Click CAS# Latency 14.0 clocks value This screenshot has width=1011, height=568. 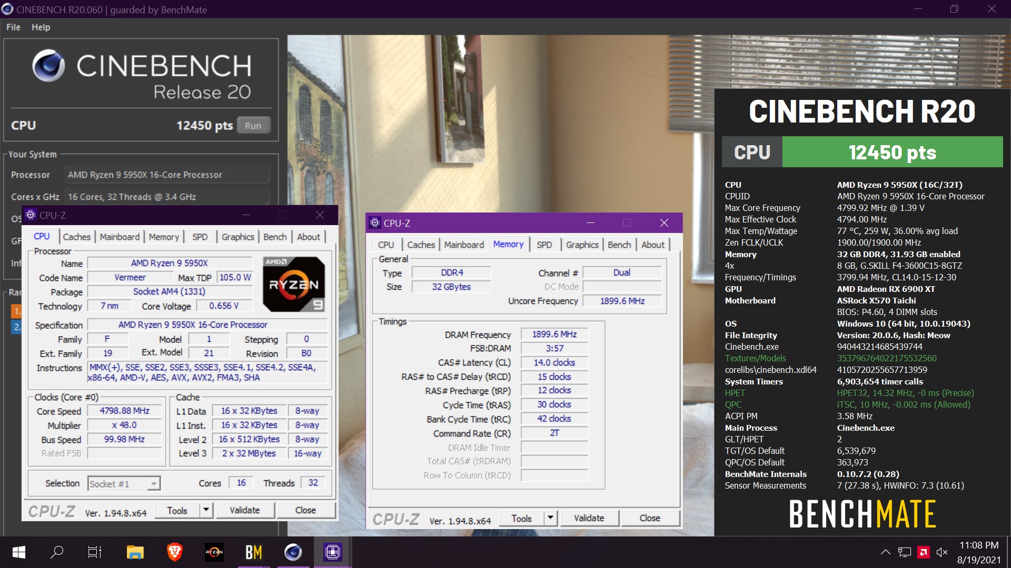[x=554, y=362]
